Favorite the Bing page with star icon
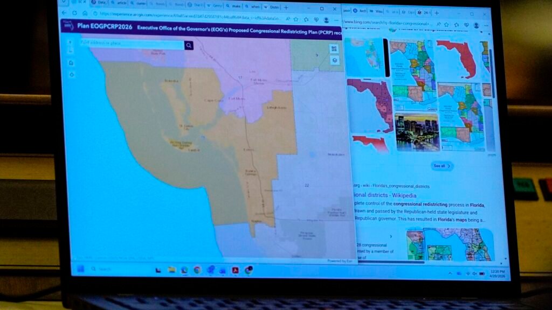The width and height of the screenshot is (552, 310). coord(447,24)
